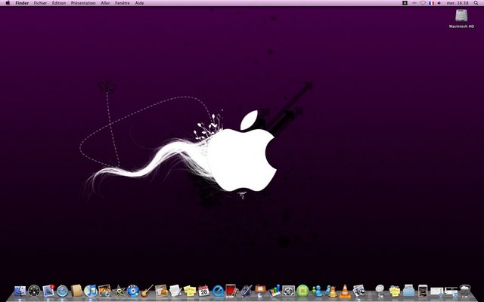Open the Fenêtre menu
This screenshot has width=484, height=302.
pyautogui.click(x=123, y=3)
